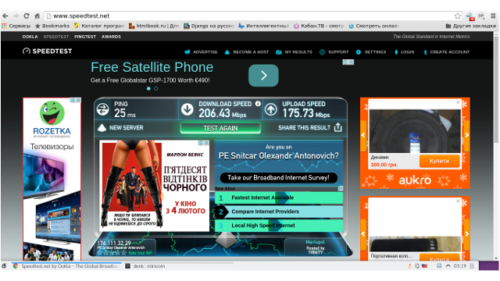The width and height of the screenshot is (500, 281).
Task: Open htmlbook.ru bookmark
Action: (153, 26)
